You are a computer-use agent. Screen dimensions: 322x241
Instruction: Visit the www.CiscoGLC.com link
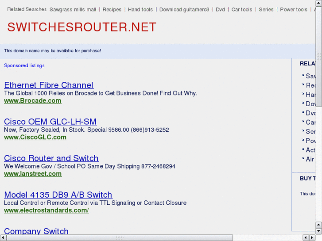tap(35, 137)
